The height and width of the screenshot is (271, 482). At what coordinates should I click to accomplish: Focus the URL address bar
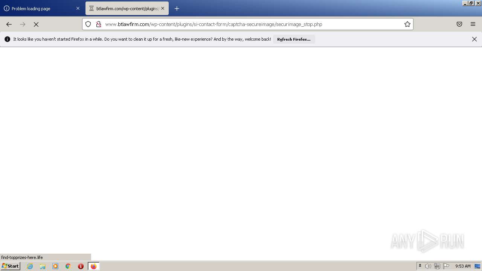point(248,24)
